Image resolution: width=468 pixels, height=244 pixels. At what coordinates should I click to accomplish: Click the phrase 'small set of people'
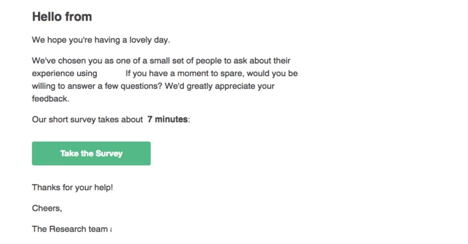(185, 60)
